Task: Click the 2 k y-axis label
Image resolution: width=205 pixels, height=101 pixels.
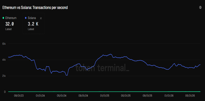Action: 4,76
